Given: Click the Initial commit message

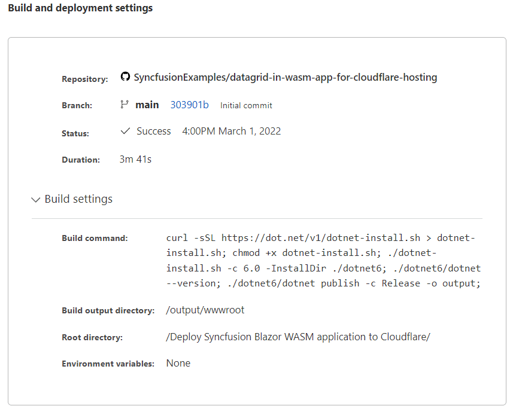Looking at the screenshot, I should (x=246, y=105).
